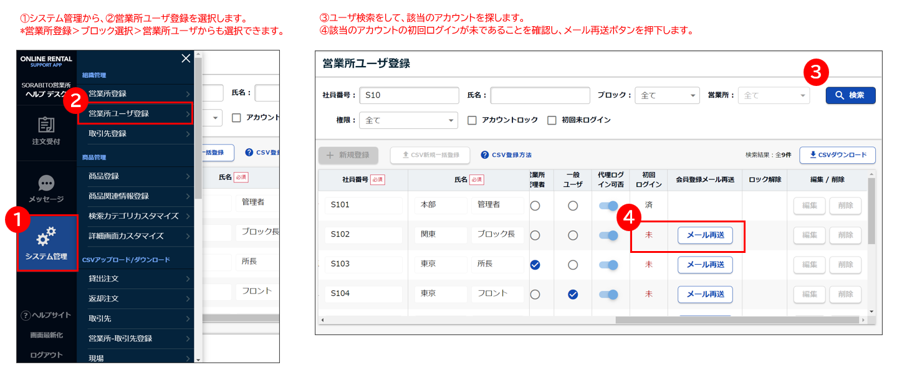The width and height of the screenshot is (902, 375).
Task: Open CSV登録方法 help link in right panel
Action: [x=506, y=155]
